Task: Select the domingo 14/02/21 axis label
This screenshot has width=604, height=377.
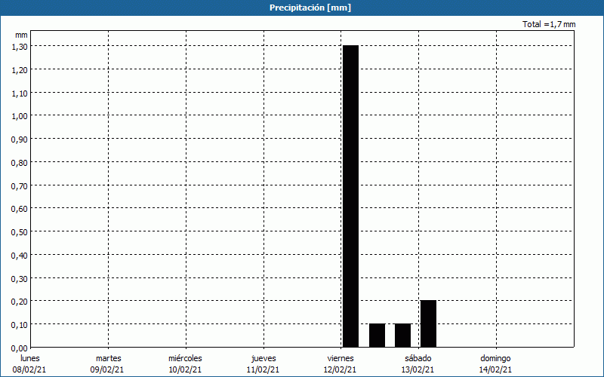Action: [496, 364]
